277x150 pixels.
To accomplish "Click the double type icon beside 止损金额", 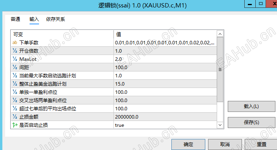I will [x=15, y=117].
